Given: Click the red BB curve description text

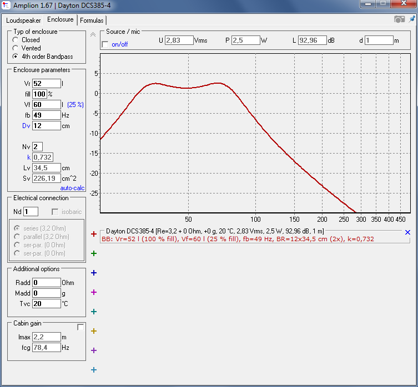Looking at the screenshot, I should click(238, 239).
